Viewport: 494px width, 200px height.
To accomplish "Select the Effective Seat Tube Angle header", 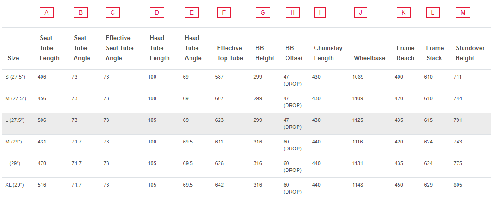I will click(119, 48).
